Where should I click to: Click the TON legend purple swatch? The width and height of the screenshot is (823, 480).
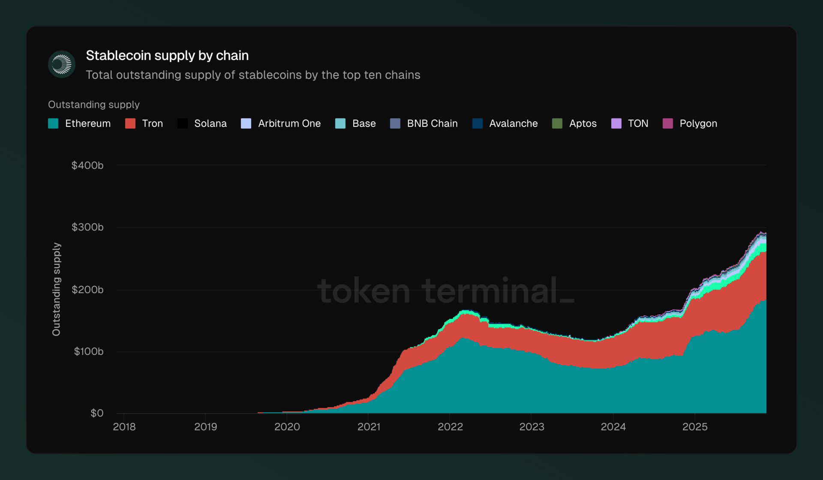pyautogui.click(x=616, y=123)
